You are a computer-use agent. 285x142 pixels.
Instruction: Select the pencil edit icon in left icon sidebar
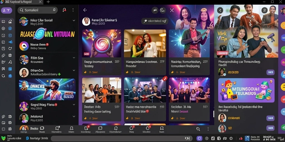pos(10,22)
